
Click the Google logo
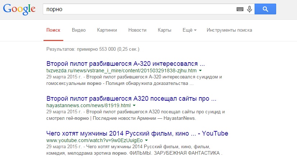[x=19, y=9]
